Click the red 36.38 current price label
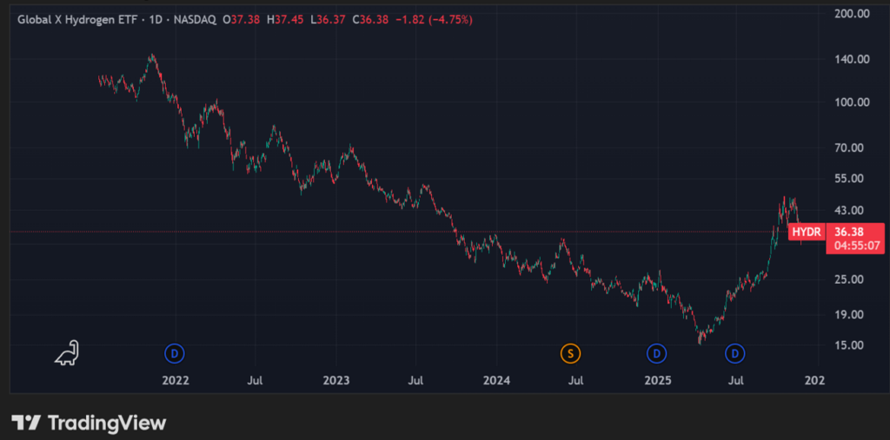 click(848, 232)
